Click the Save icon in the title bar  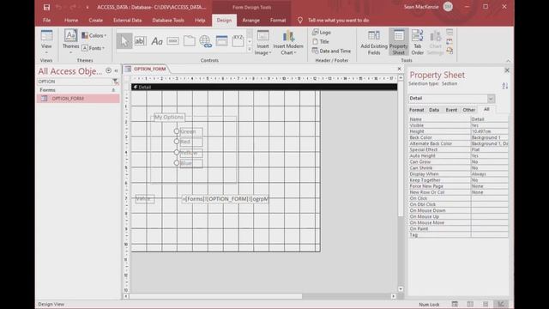46,7
